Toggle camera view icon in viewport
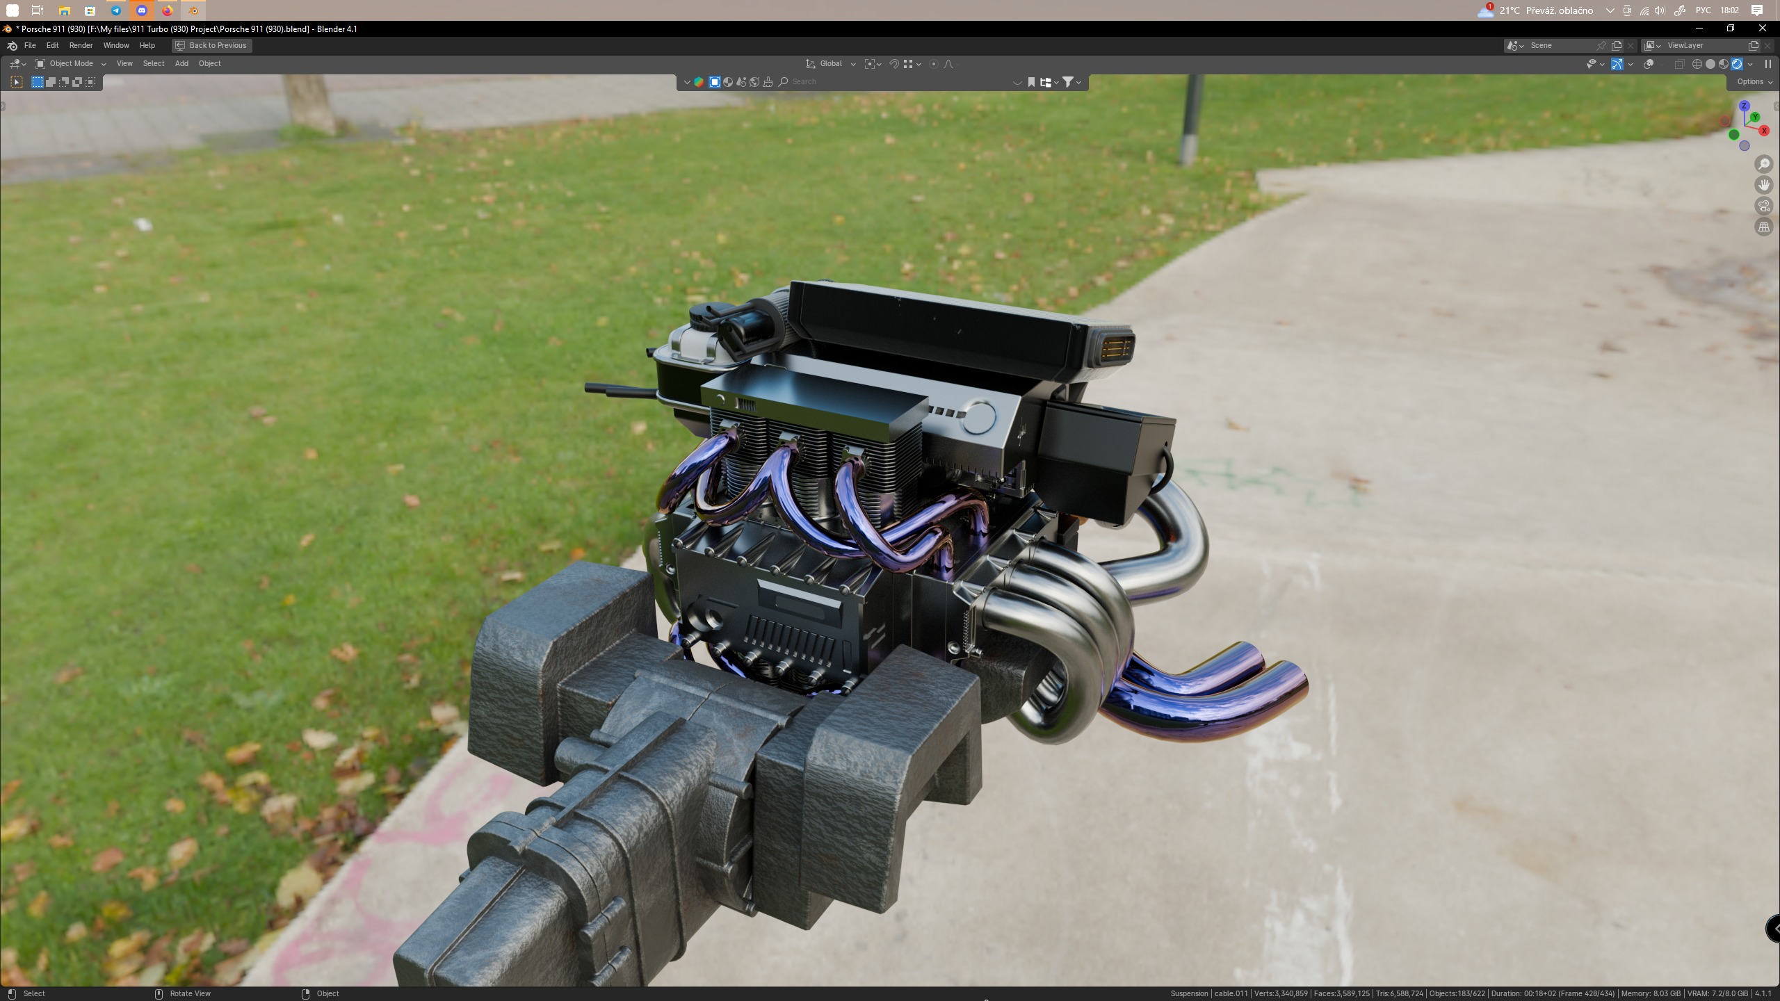 coord(1763,206)
